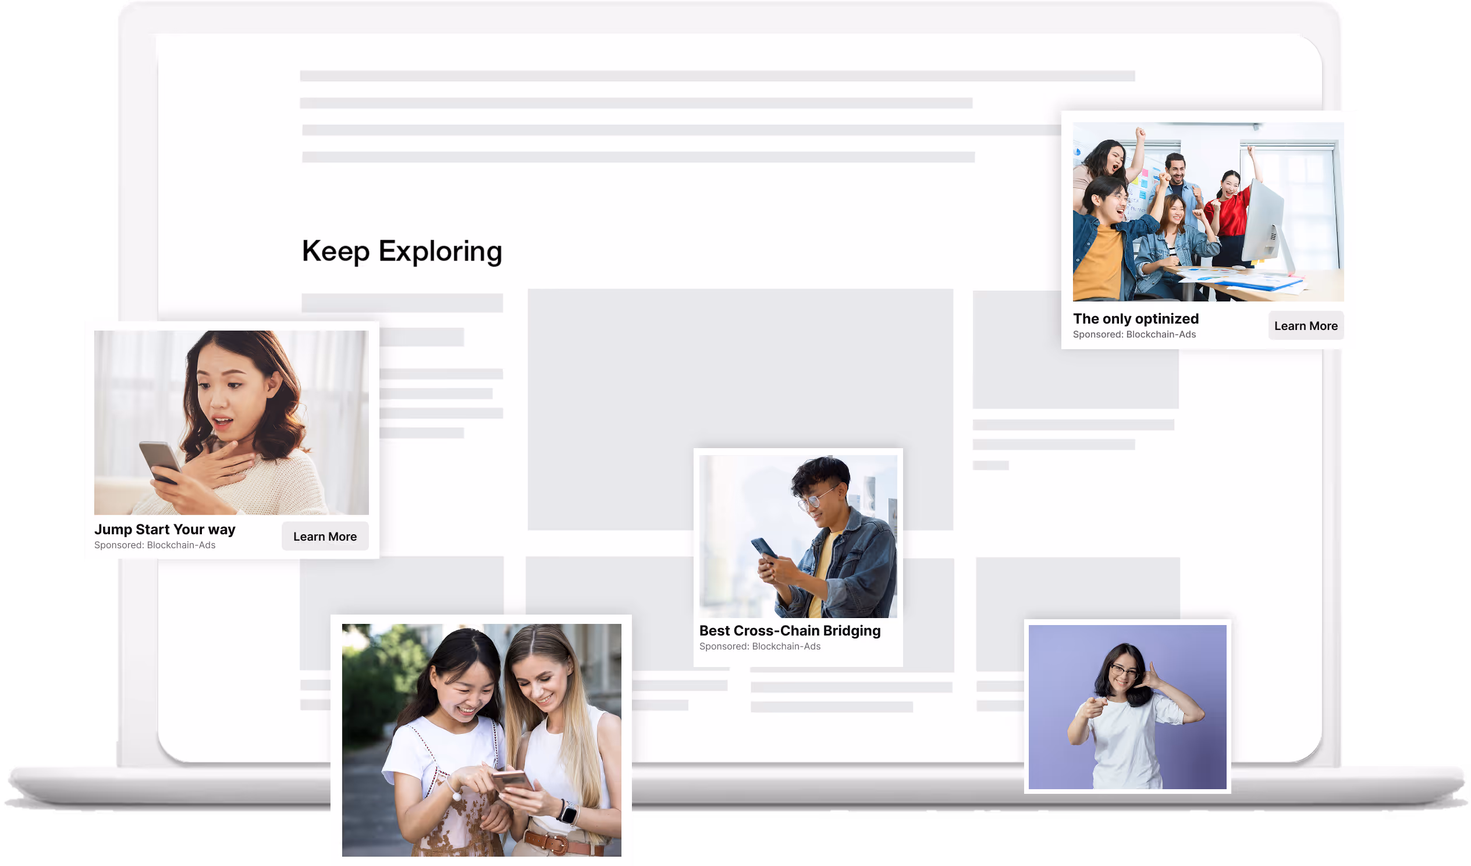Click Learn More on optimized ad
This screenshot has height=866, width=1471.
pyautogui.click(x=1305, y=326)
